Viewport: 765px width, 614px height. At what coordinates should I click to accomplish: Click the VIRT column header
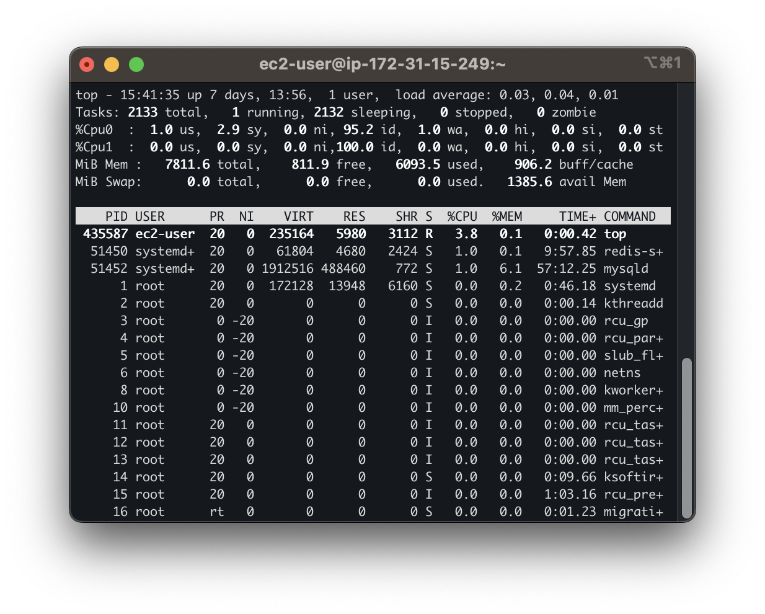[298, 216]
